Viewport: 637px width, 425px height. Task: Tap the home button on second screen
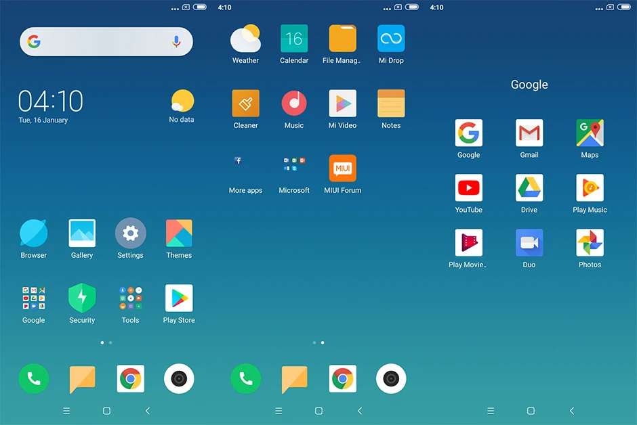pyautogui.click(x=319, y=411)
